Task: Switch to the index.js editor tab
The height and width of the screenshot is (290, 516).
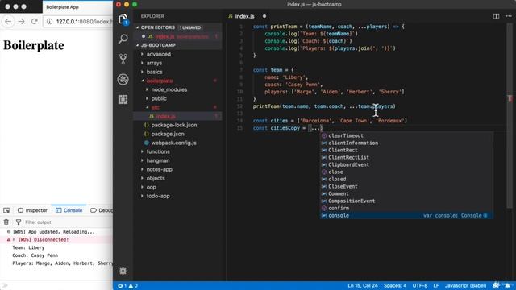Action: [x=244, y=16]
